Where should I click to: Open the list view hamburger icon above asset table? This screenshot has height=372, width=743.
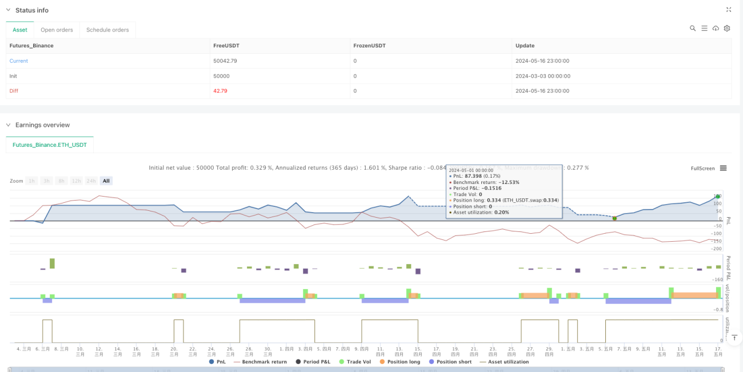tap(705, 28)
